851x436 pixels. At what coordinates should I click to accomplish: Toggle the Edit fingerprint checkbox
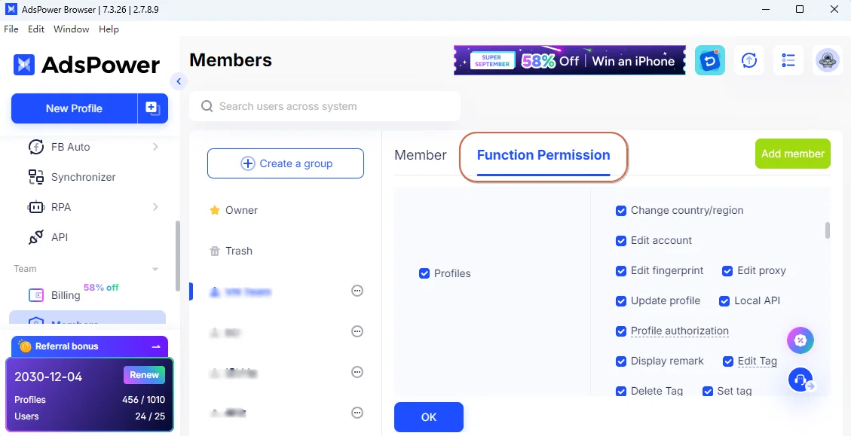pos(621,270)
